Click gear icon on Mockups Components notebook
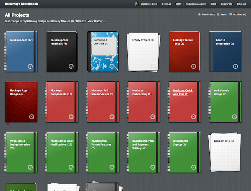This screenshot has width=251, height=191. tap(71, 117)
